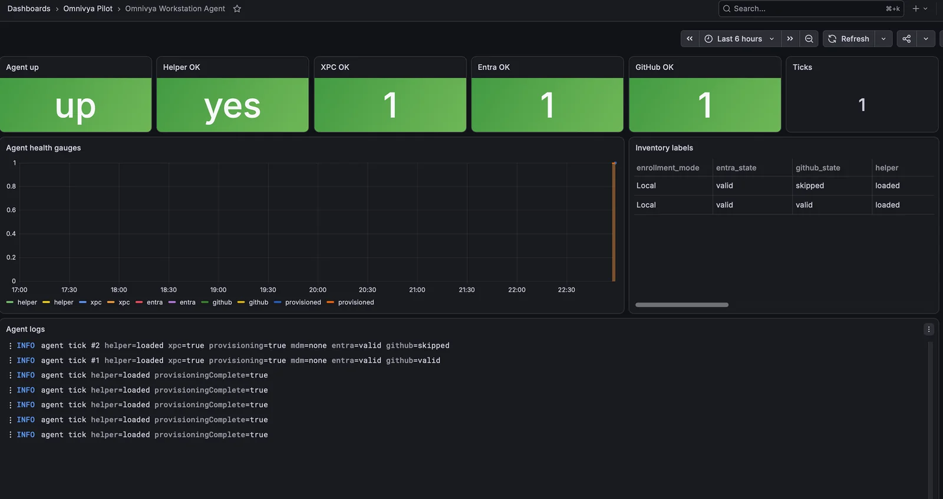Open row menu for tick #2 log line

[x=10, y=345]
